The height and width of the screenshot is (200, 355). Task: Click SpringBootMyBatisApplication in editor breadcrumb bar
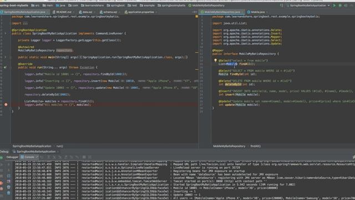(32, 146)
